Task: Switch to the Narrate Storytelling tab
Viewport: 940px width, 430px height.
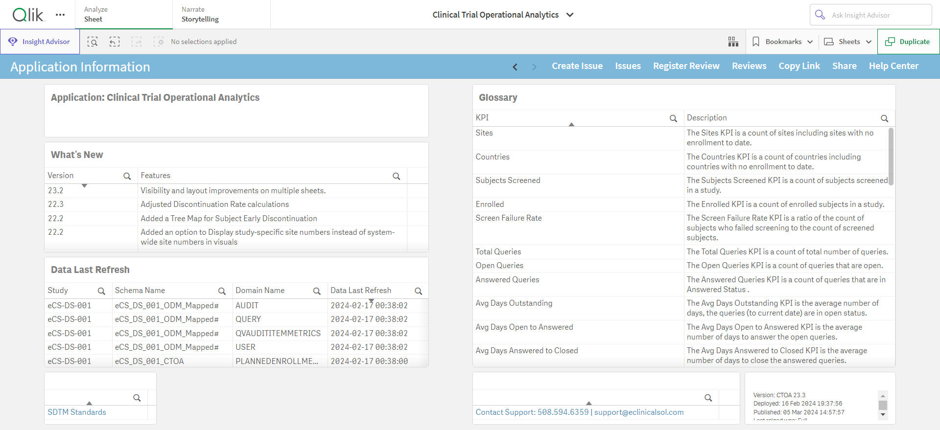Action: pyautogui.click(x=221, y=15)
